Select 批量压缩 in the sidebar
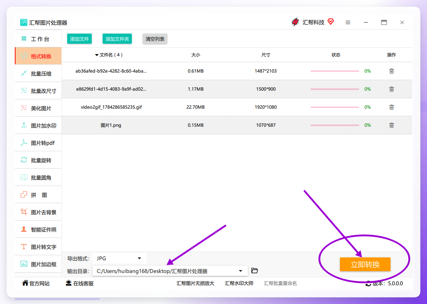This screenshot has width=427, height=304. (x=38, y=74)
